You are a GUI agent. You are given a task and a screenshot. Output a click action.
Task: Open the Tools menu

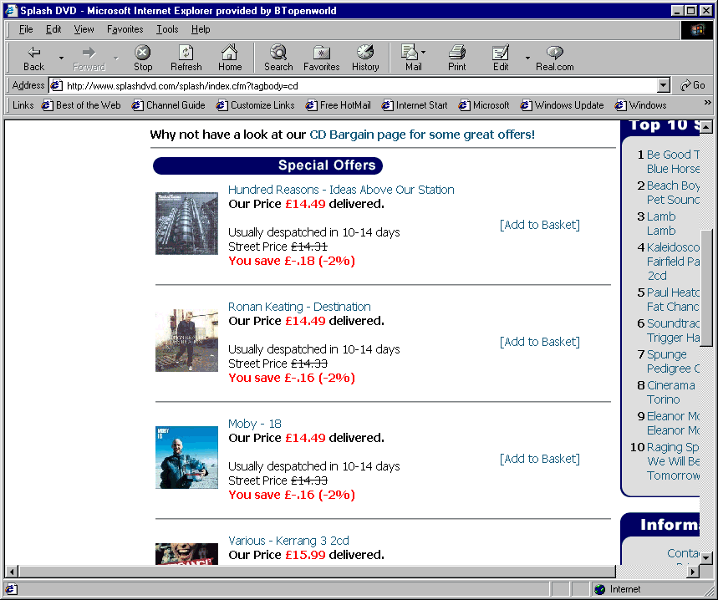(167, 29)
